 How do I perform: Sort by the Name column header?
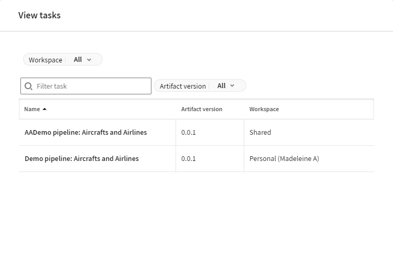point(32,109)
